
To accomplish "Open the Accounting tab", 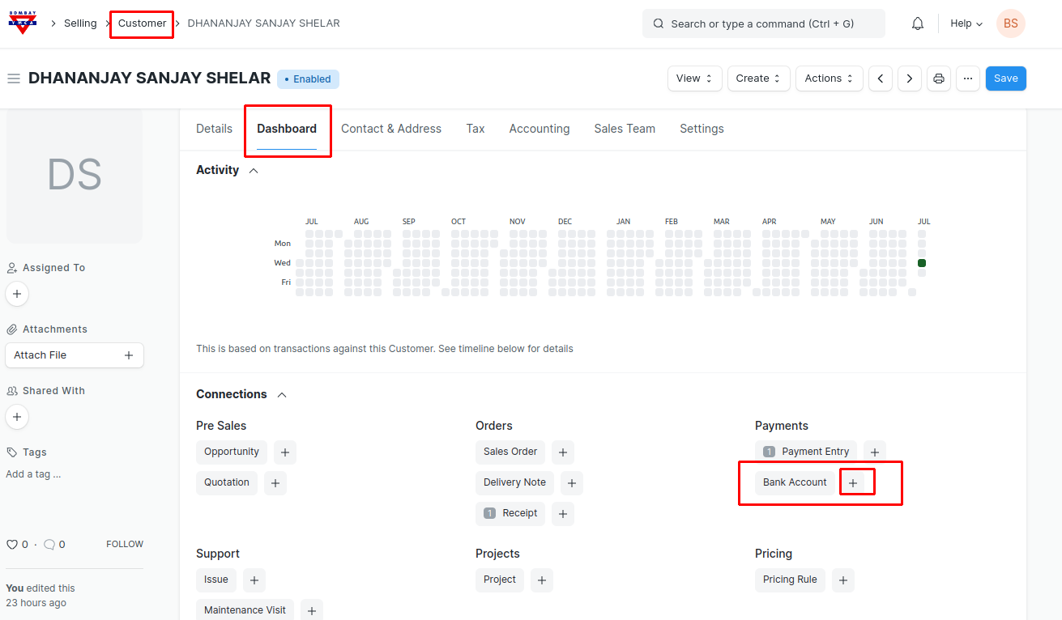I will (x=540, y=129).
